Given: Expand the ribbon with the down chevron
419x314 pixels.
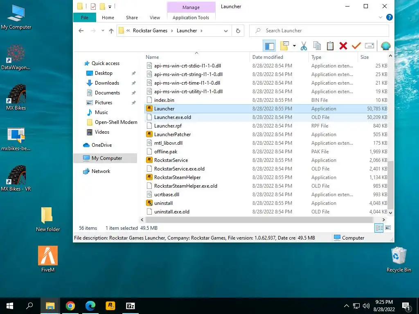Looking at the screenshot, I should [380, 17].
